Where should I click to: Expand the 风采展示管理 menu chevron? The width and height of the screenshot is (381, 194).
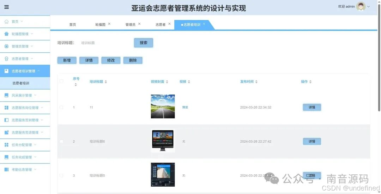[x=35, y=95]
